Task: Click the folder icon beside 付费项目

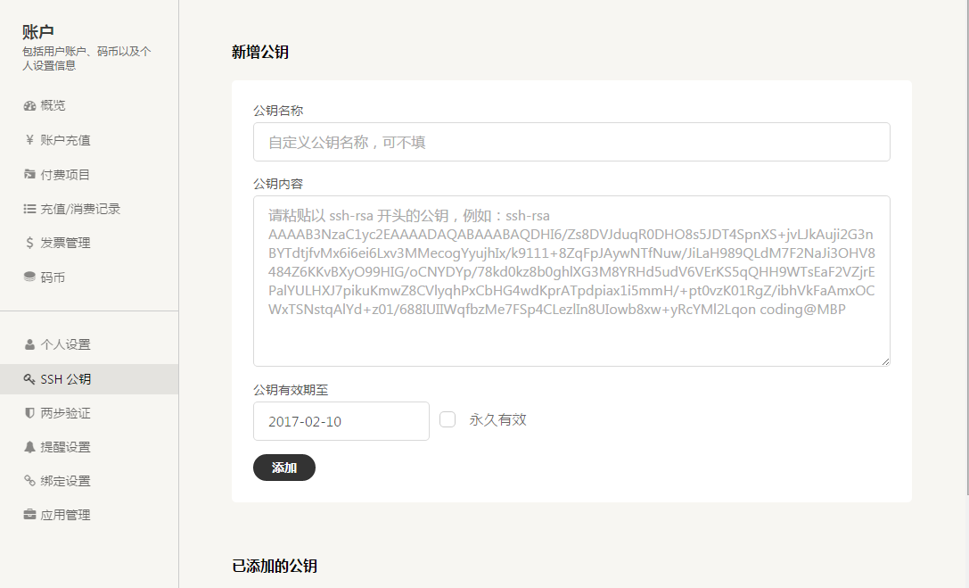Action: click(x=29, y=174)
